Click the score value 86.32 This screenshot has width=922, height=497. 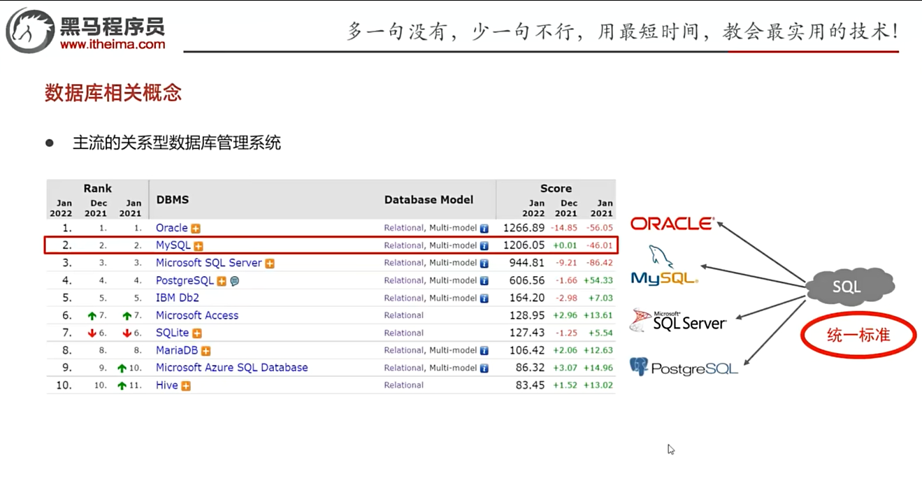530,368
